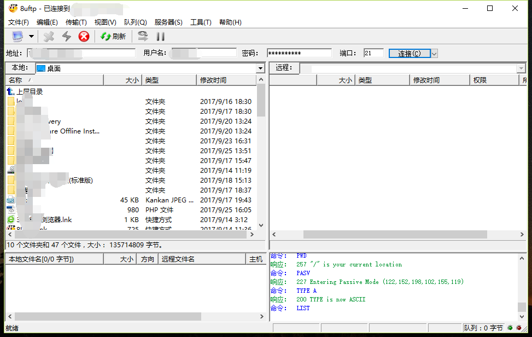Sort local files by 修改时间 column
This screenshot has height=337, width=532.
(x=226, y=80)
